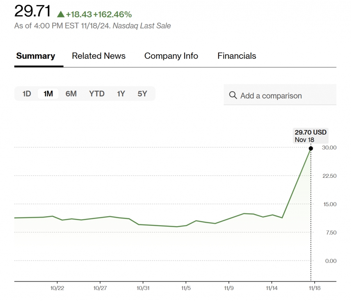
Task: Open the Summary tab
Action: pos(36,56)
